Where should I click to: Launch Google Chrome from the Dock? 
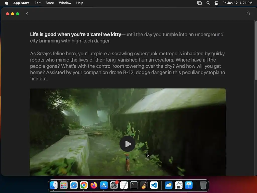click(84, 185)
